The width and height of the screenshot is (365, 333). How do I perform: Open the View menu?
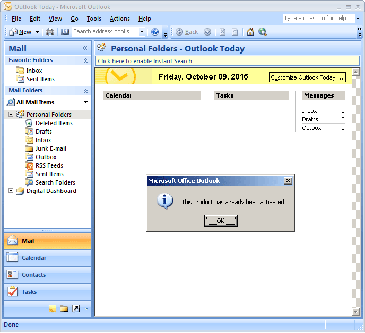pyautogui.click(x=55, y=19)
